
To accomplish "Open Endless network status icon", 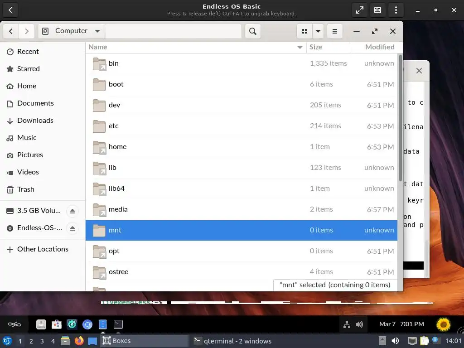I will point(347,324).
